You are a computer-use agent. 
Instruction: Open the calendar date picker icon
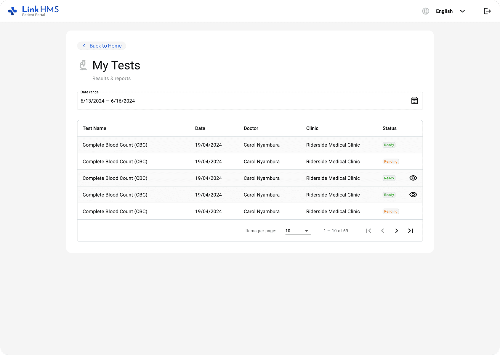(x=414, y=101)
